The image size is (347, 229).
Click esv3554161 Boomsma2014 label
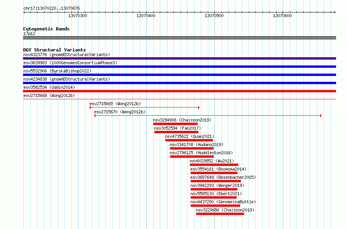[x=218, y=169]
